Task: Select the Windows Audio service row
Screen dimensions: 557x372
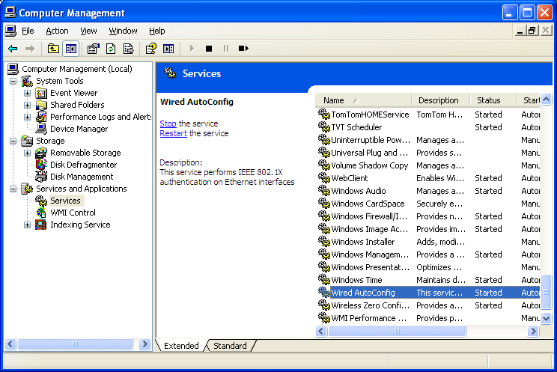Action: [359, 191]
